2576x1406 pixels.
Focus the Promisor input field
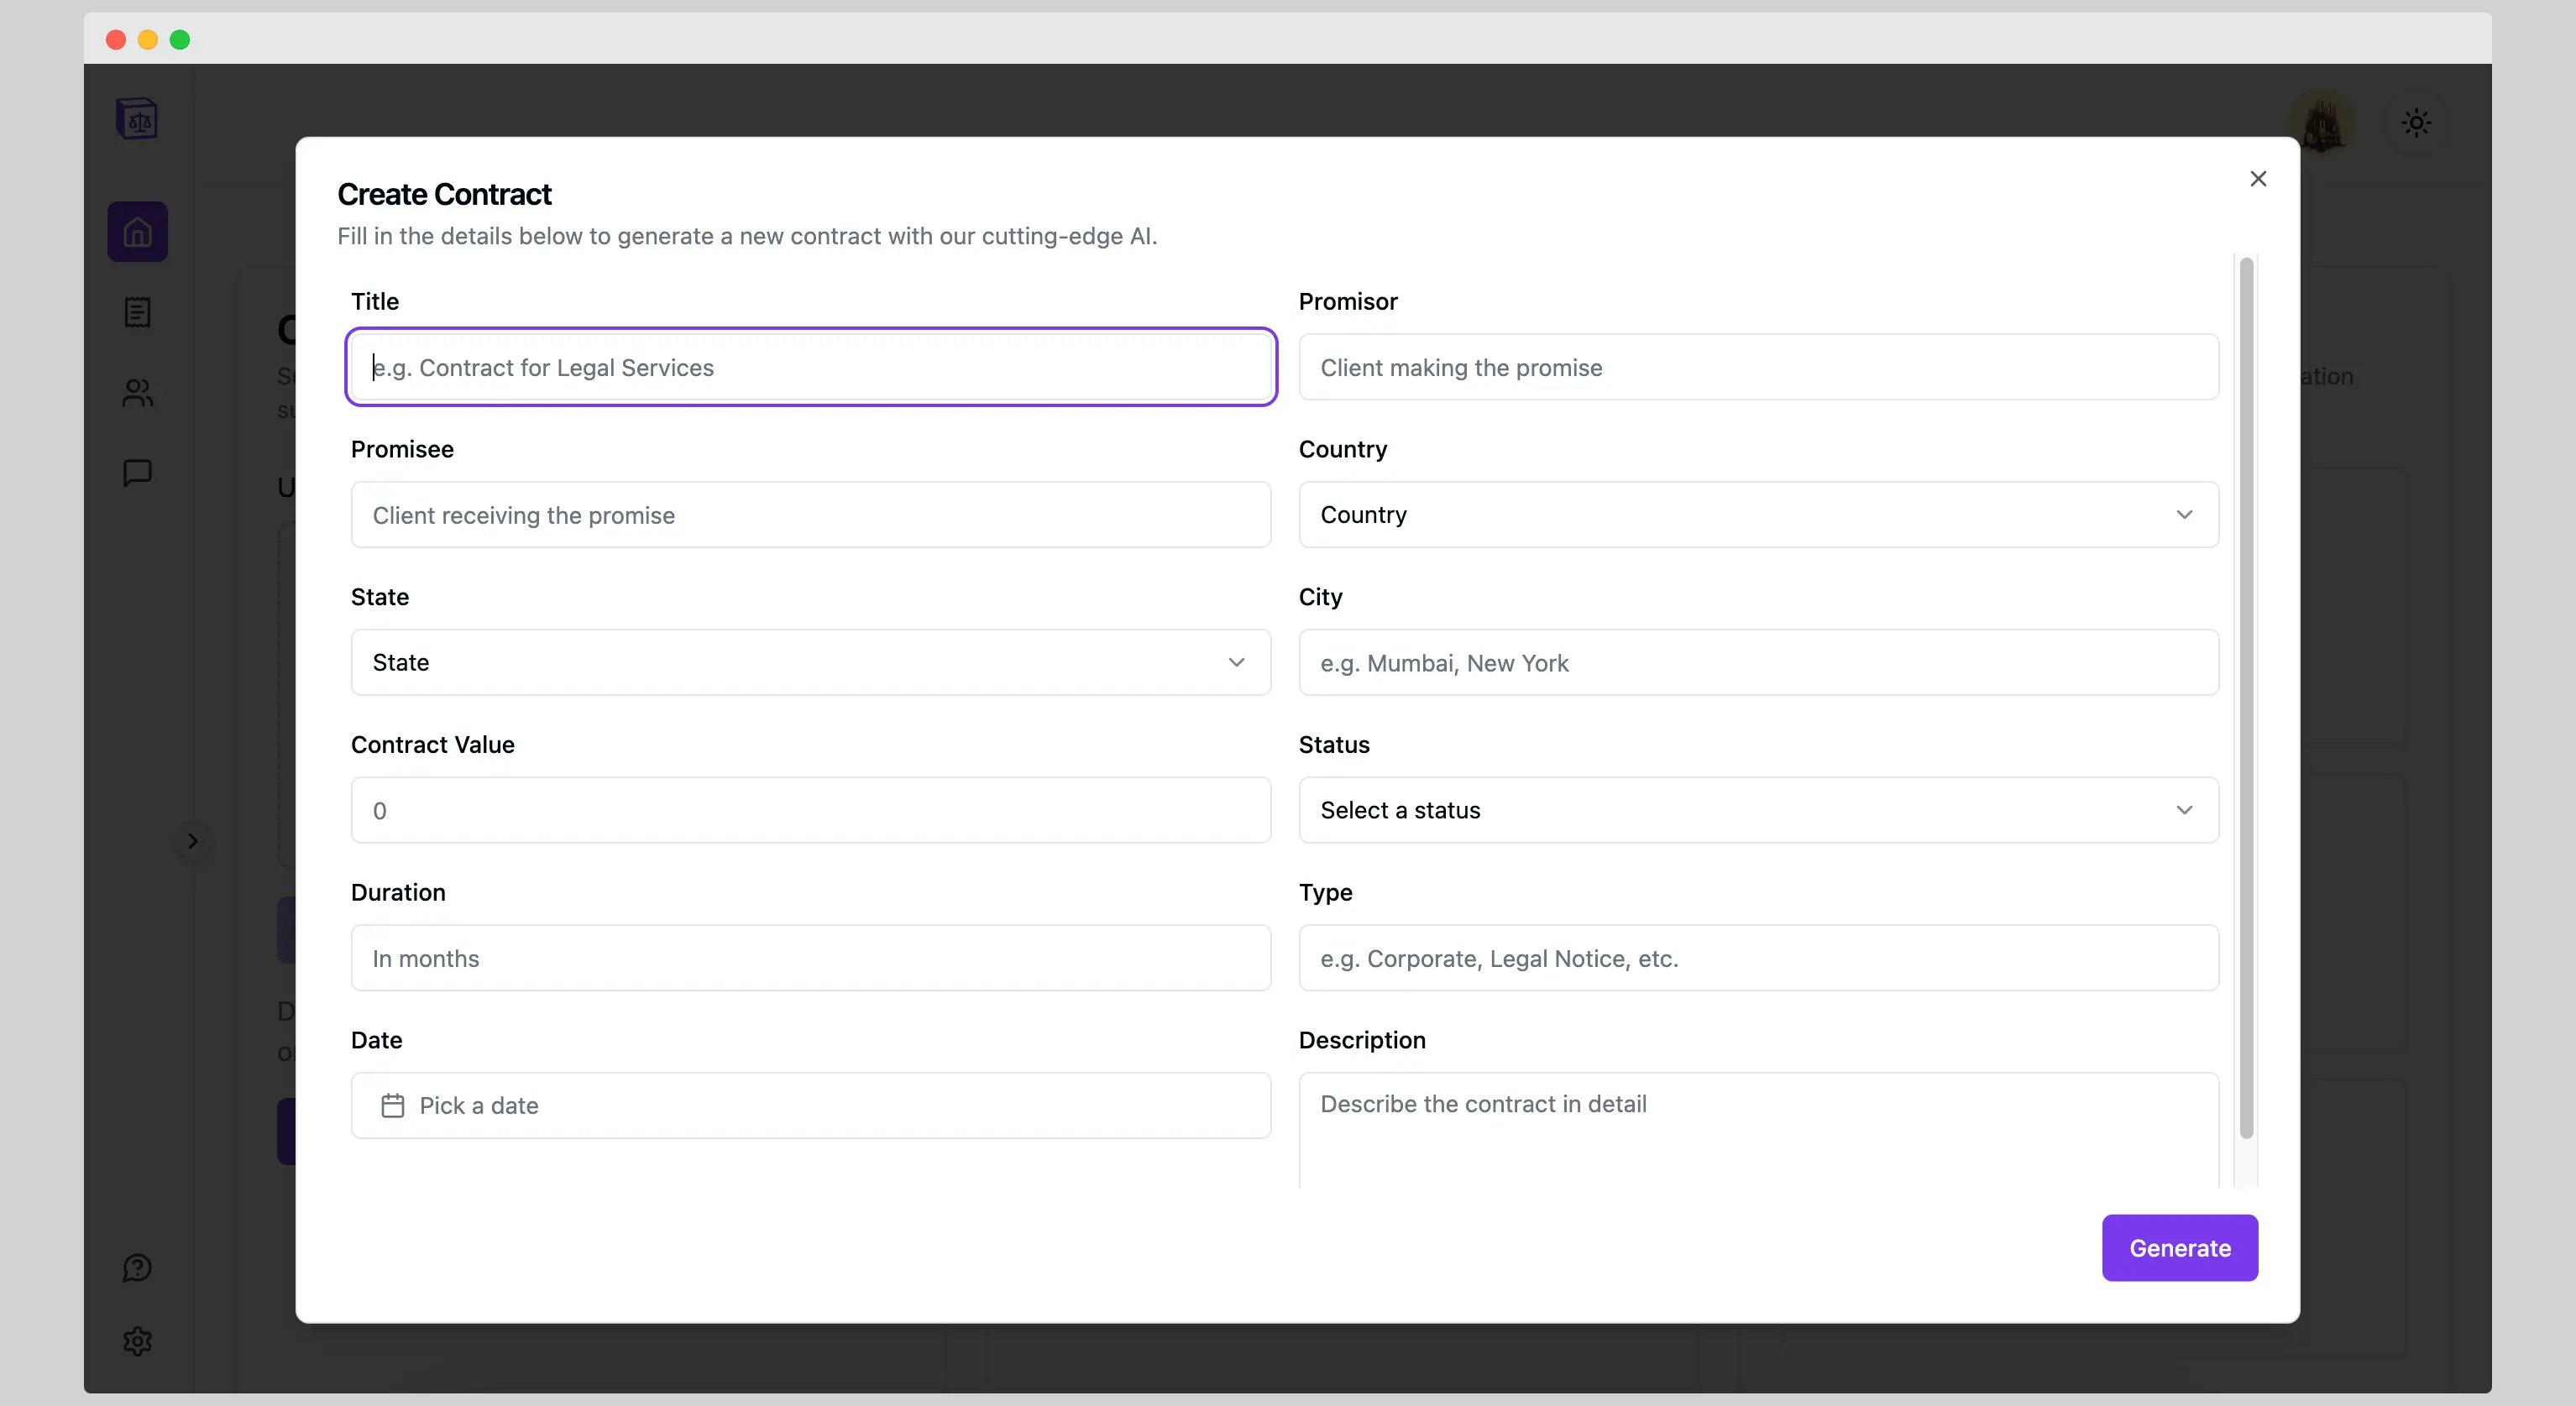pyautogui.click(x=1758, y=367)
